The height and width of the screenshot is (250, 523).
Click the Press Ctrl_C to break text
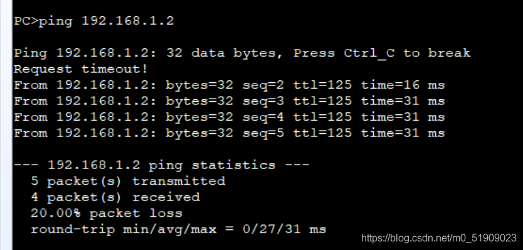click(382, 53)
